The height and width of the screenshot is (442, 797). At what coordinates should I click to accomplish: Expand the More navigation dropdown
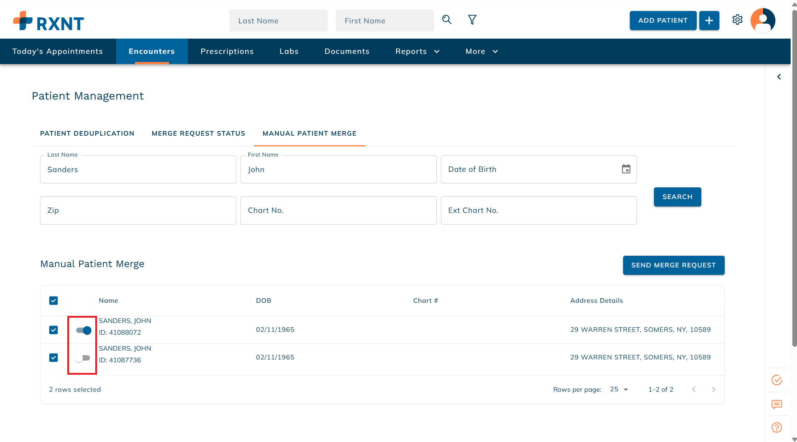(x=481, y=51)
